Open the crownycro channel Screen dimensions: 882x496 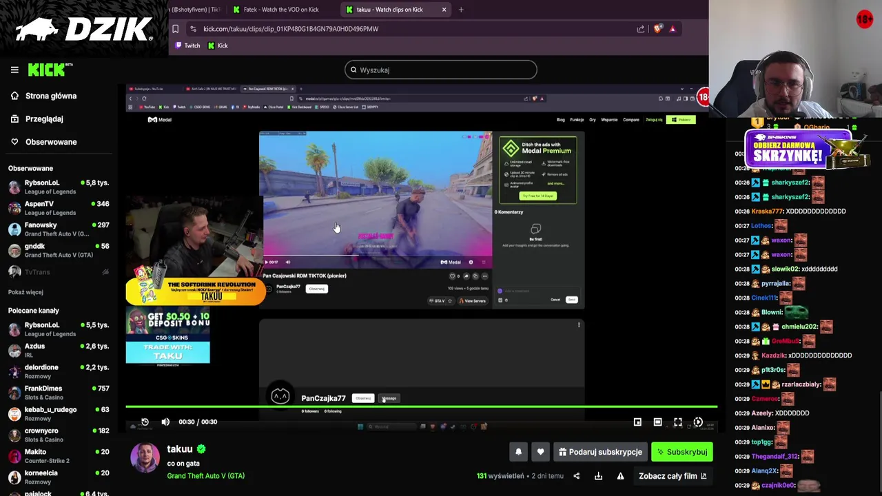coord(58,435)
